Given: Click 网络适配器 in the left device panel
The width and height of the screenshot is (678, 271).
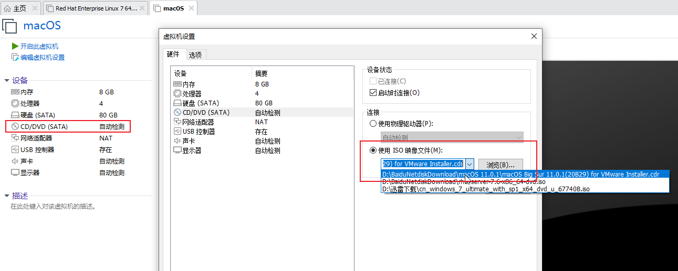Looking at the screenshot, I should pyautogui.click(x=36, y=138).
